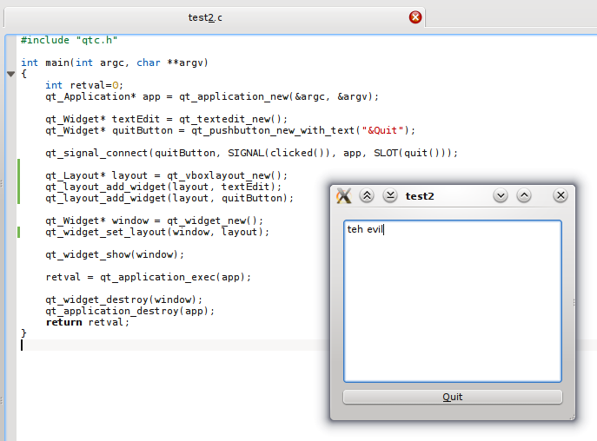Collapse the main function fold arrow
This screenshot has height=441, width=597.
(10, 74)
